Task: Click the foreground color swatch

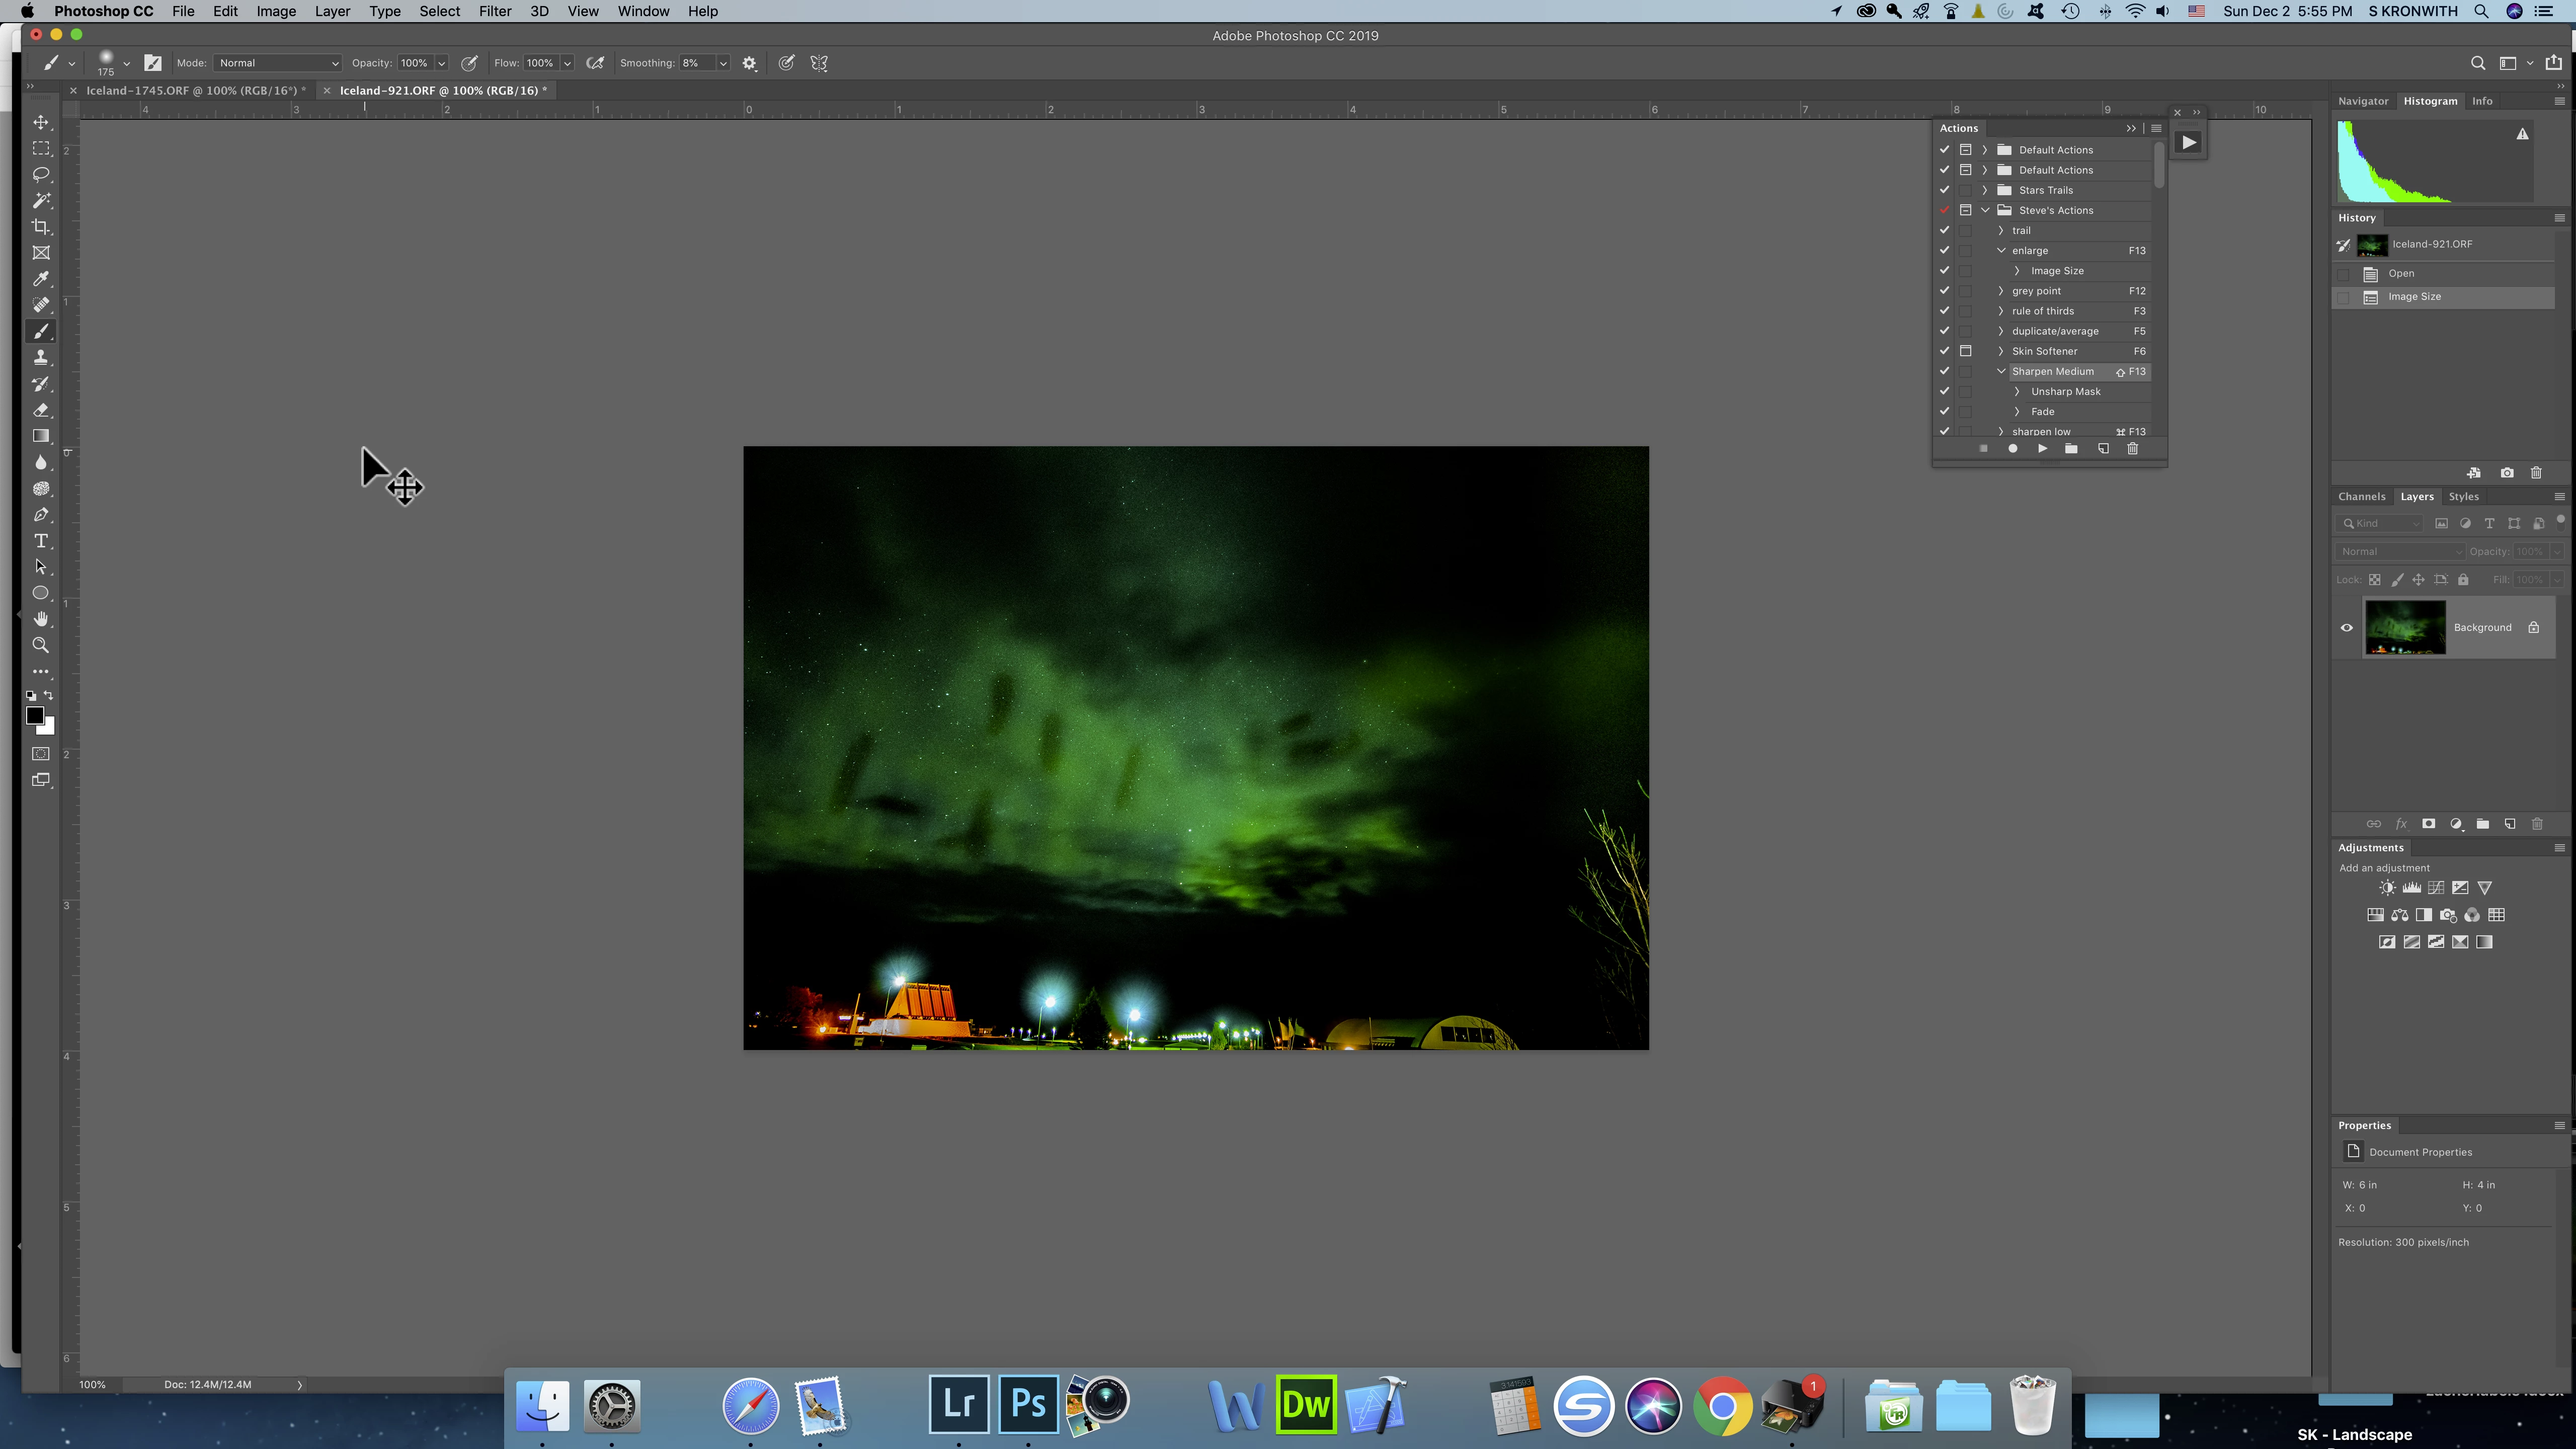Action: [x=34, y=715]
